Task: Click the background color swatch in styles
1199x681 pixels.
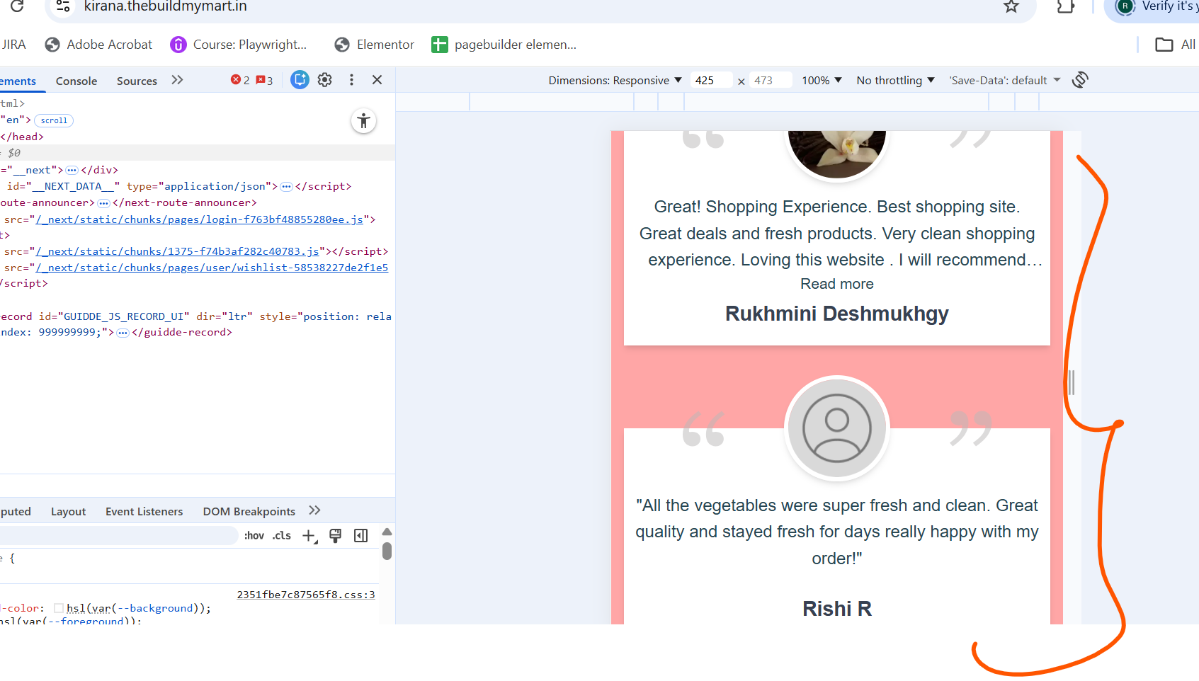Action: point(59,608)
